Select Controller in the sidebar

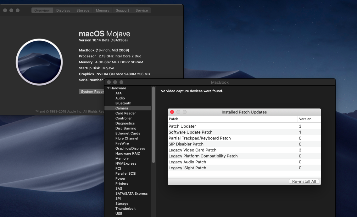coord(123,118)
